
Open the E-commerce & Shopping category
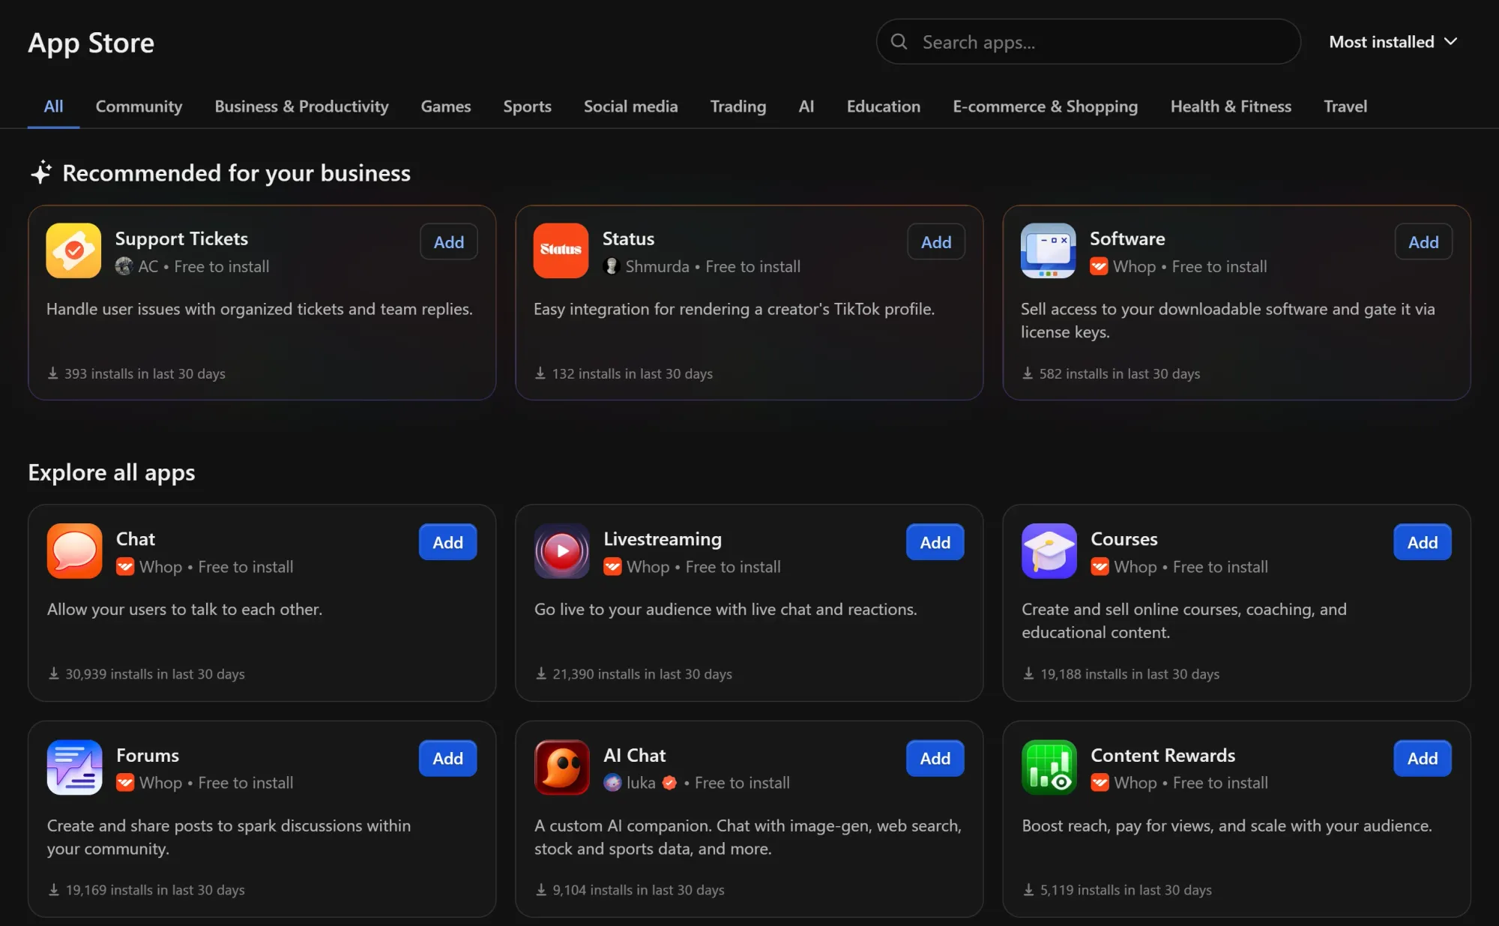[x=1045, y=106]
